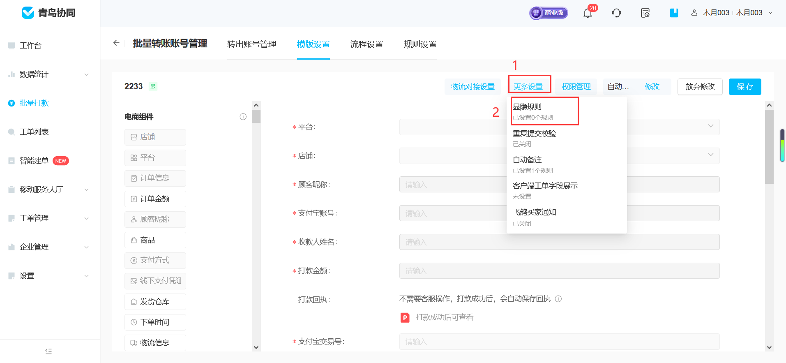Click the 打款金额 input field
The width and height of the screenshot is (786, 363).
click(x=559, y=271)
